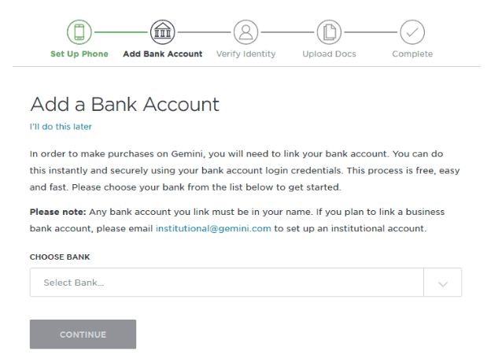Select the Add Bank Account step label
This screenshot has width=491, height=355.
point(163,54)
